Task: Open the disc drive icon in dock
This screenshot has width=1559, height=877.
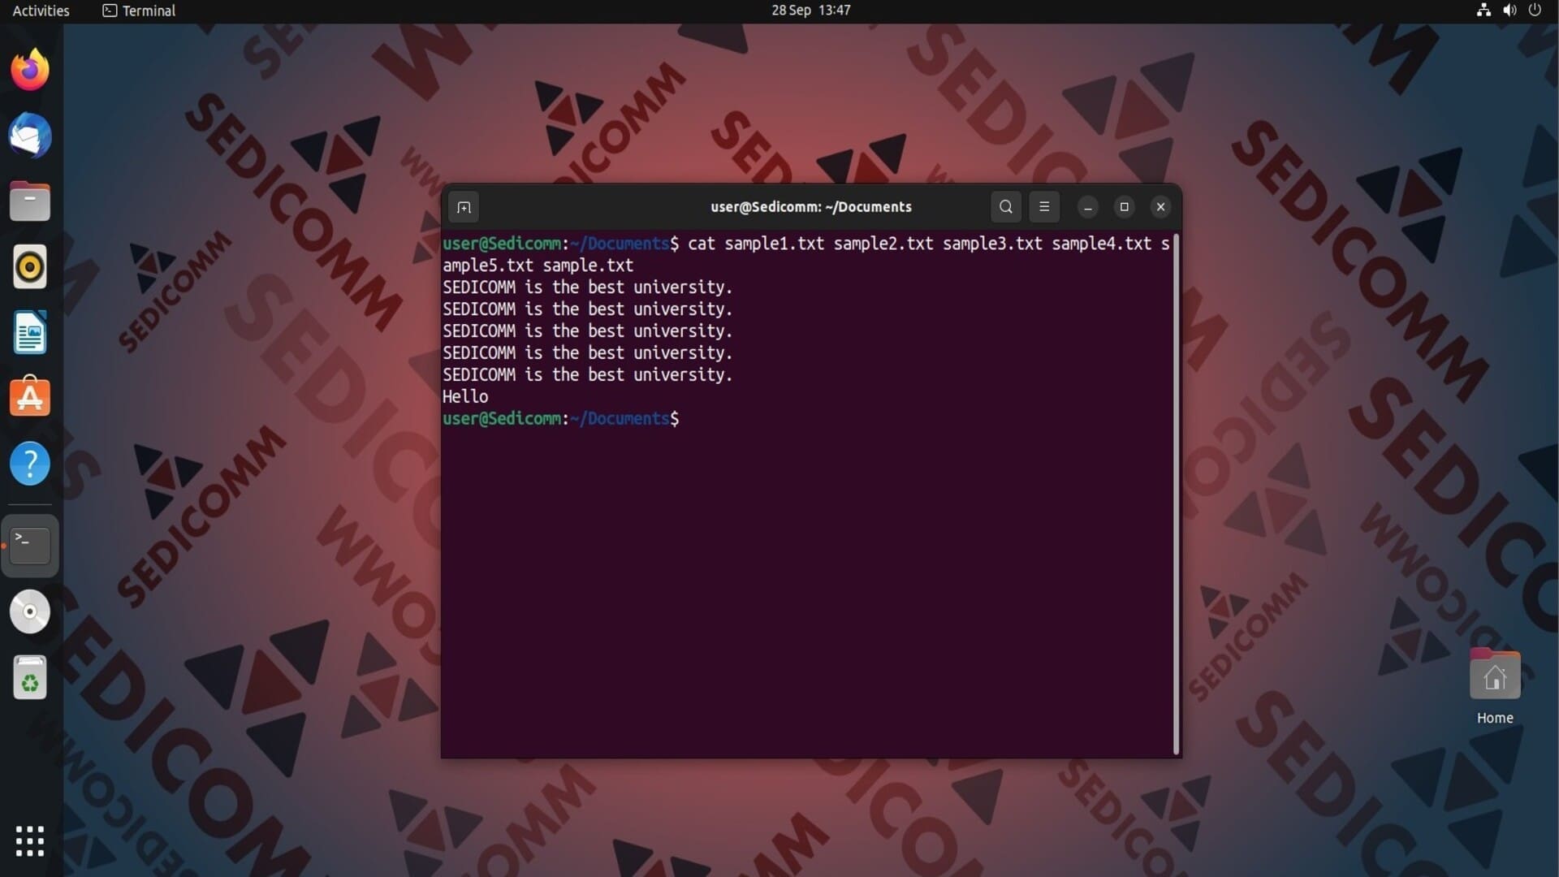Action: tap(30, 611)
